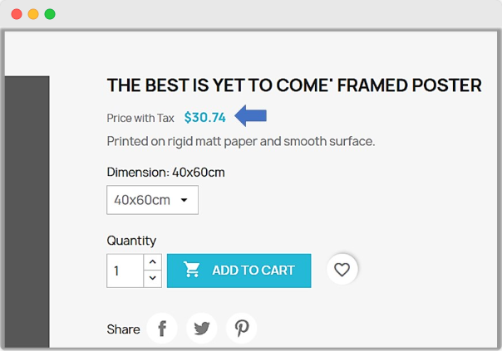Image resolution: width=502 pixels, height=351 pixels.
Task: Increase quantity with the up arrow
Action: [152, 262]
